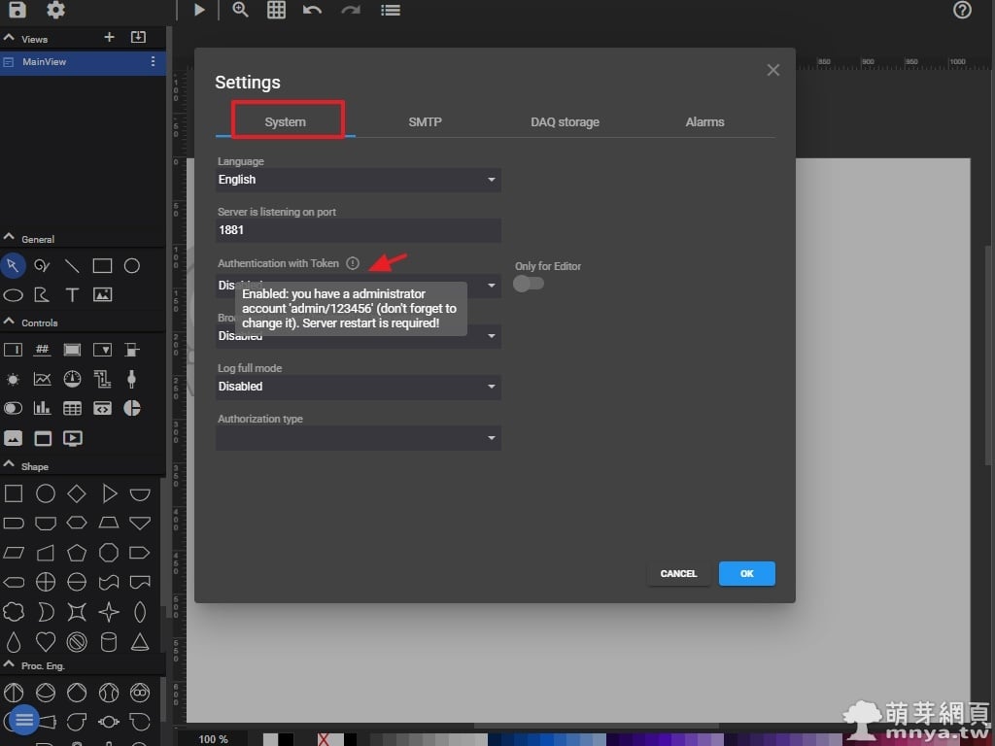Add a new view with plus icon
The height and width of the screenshot is (746, 995).
click(x=109, y=37)
